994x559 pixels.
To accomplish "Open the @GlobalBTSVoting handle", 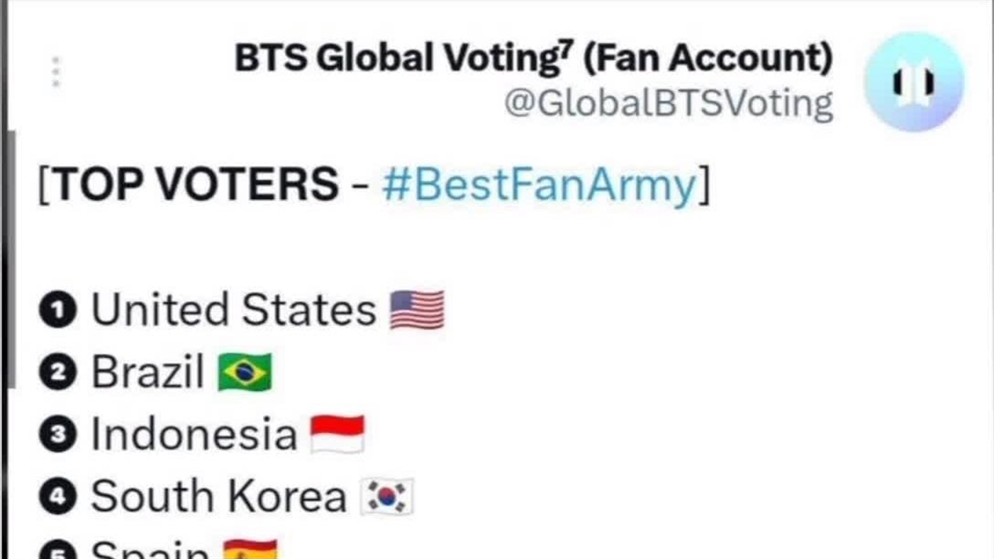I will pyautogui.click(x=669, y=103).
